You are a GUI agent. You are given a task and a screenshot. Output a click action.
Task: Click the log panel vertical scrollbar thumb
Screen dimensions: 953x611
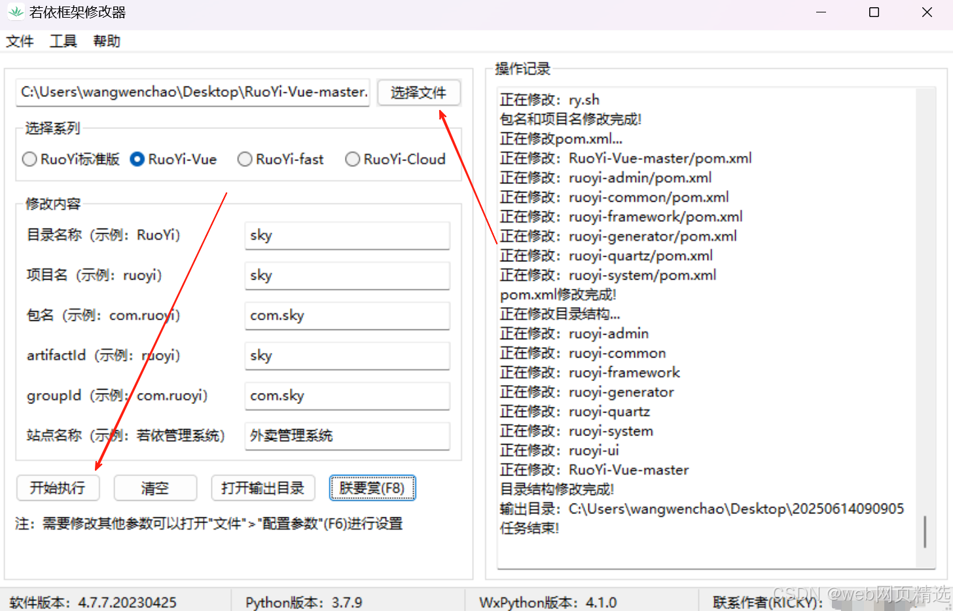[x=925, y=532]
